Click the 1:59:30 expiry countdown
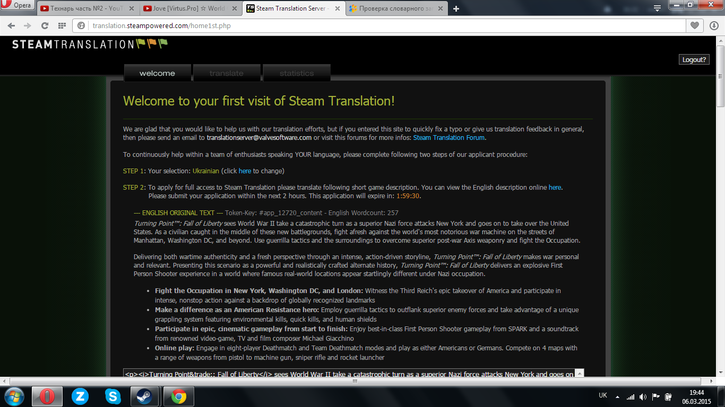 tap(408, 196)
